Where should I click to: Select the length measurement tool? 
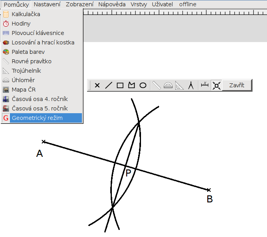[x=205, y=85]
